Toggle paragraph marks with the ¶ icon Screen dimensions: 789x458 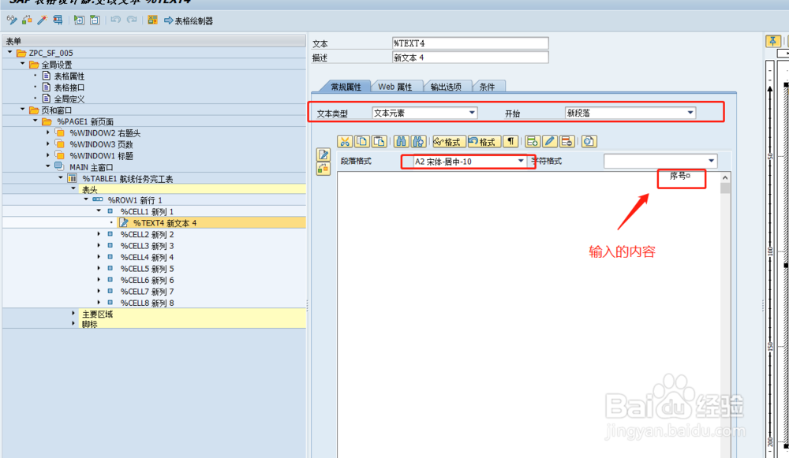pos(509,141)
